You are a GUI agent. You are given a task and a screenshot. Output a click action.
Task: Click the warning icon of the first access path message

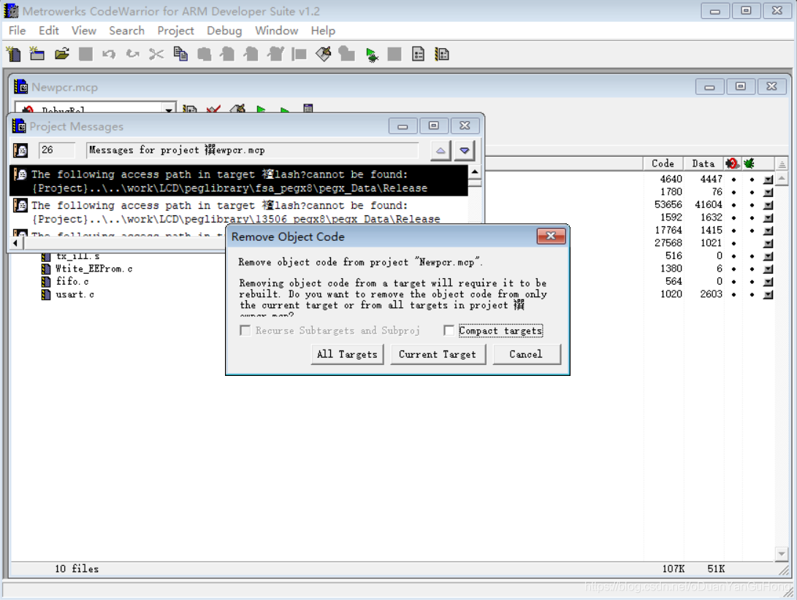pyautogui.click(x=20, y=174)
